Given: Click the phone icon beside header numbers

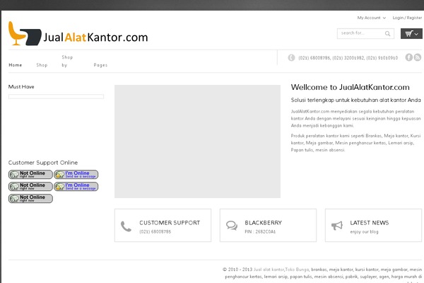Looking at the screenshot, I should click(291, 58).
